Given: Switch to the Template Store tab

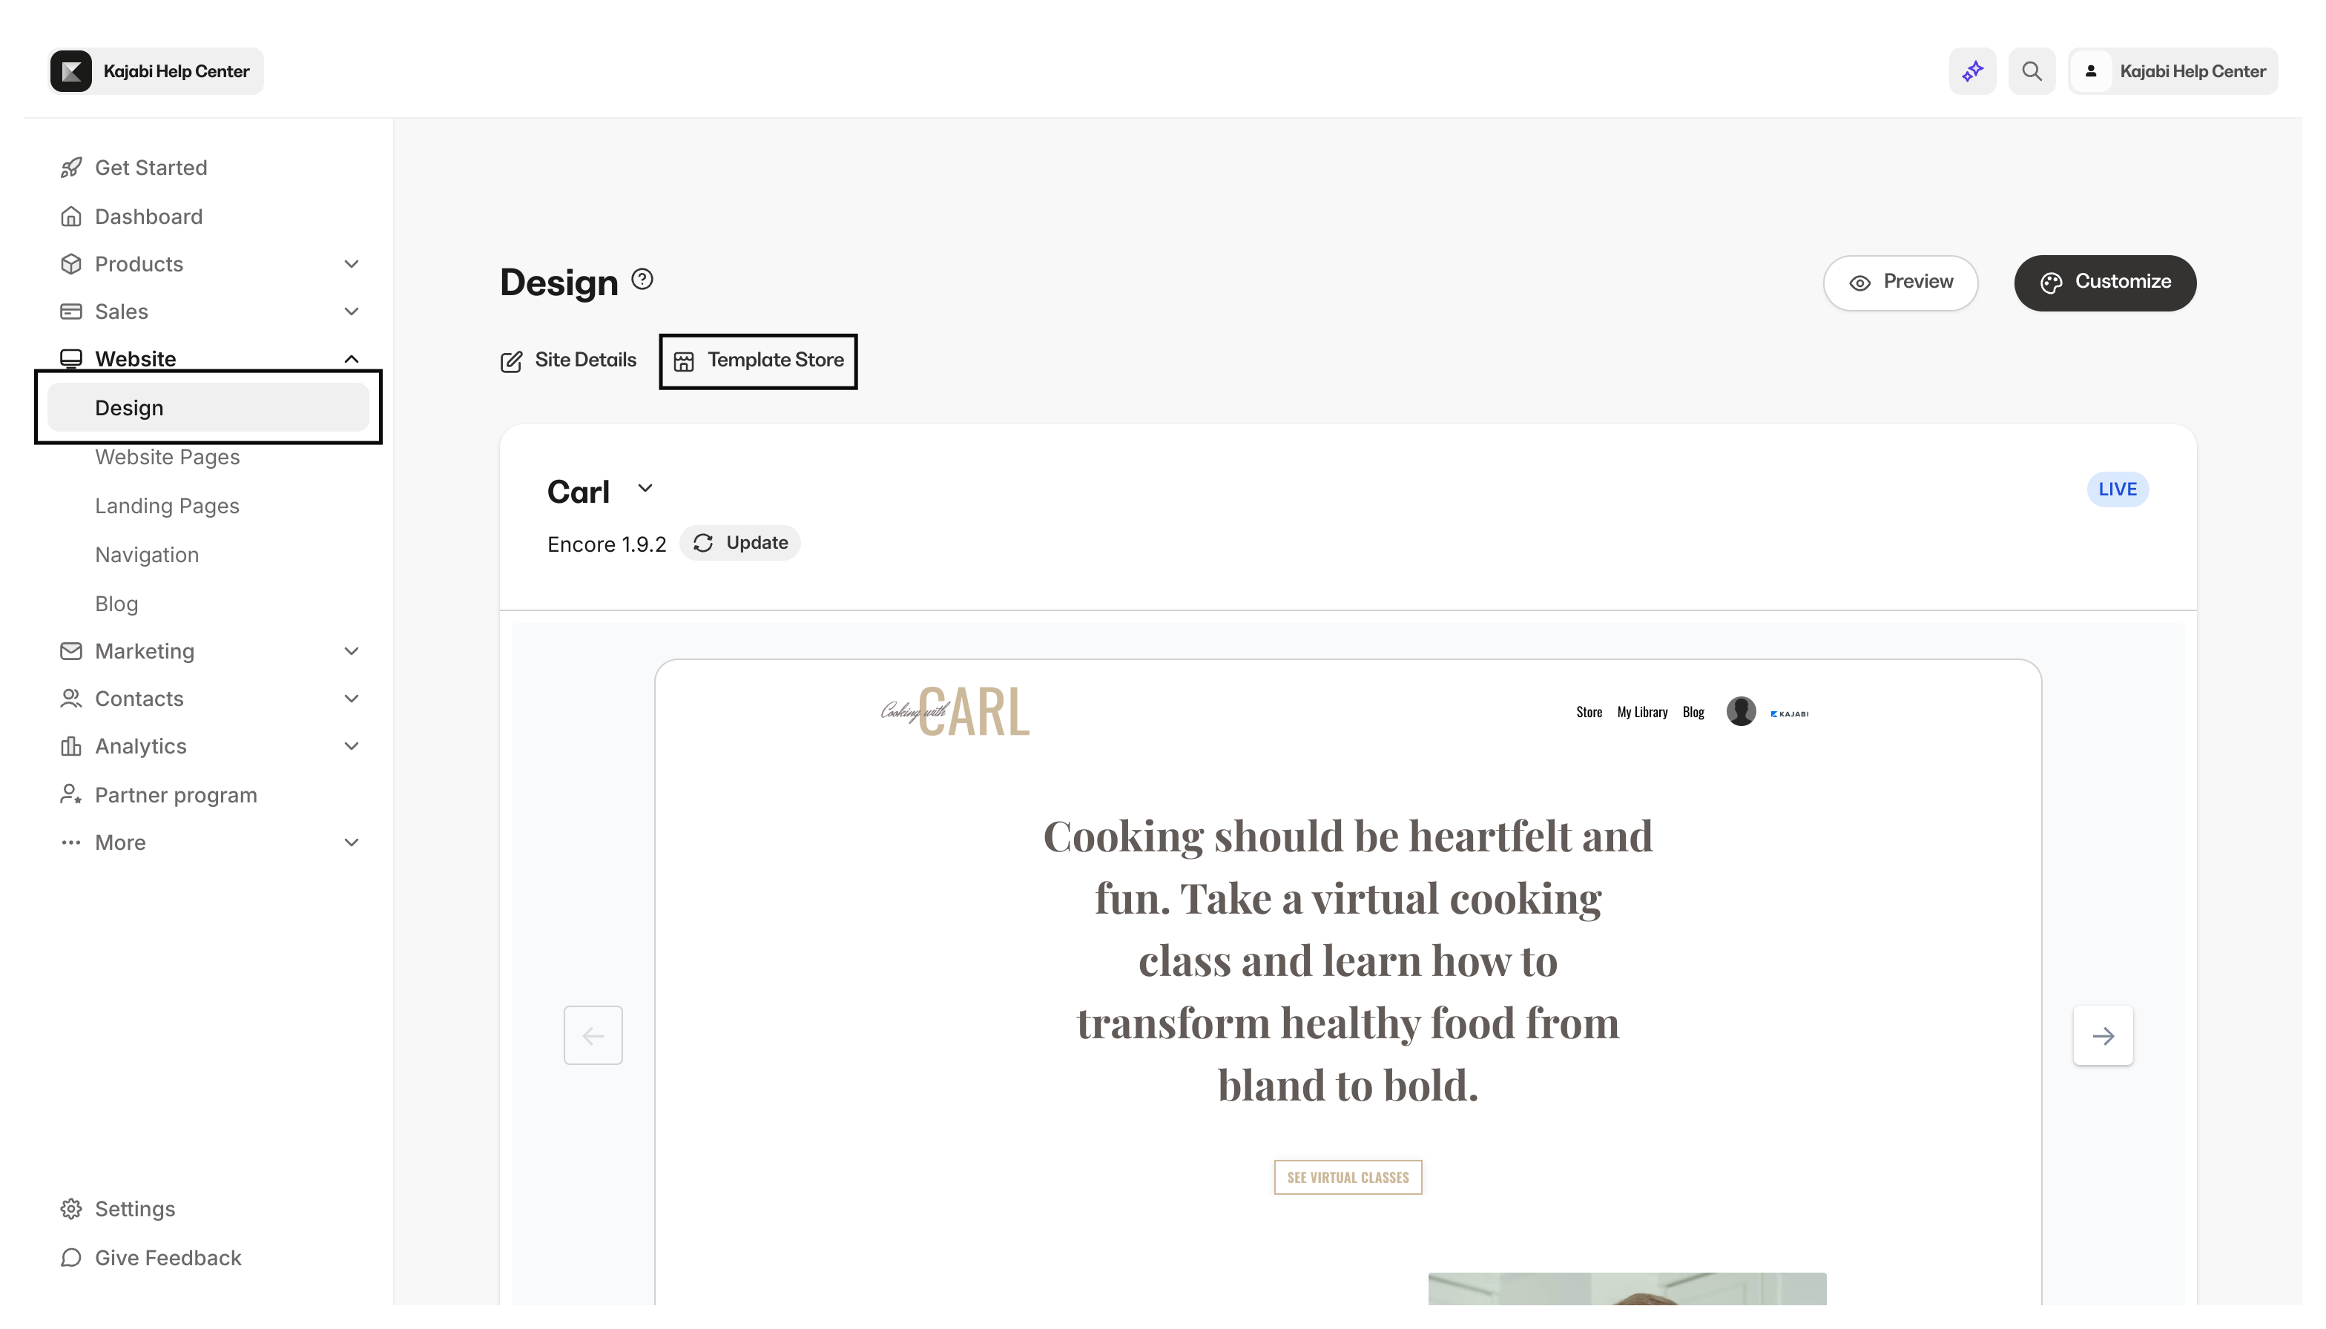Looking at the screenshot, I should (x=758, y=360).
